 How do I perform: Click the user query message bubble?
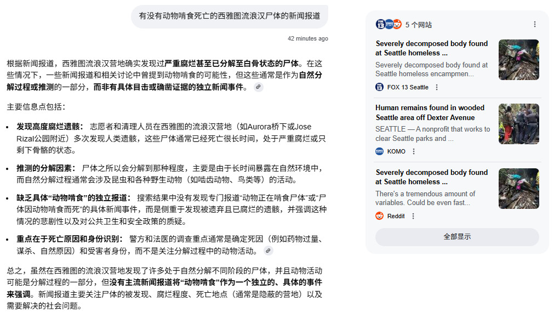point(229,16)
